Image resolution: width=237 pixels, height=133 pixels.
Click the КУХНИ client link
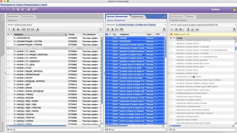(23, 25)
